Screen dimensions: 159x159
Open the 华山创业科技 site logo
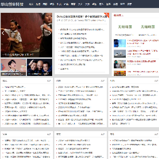[x=12, y=4]
